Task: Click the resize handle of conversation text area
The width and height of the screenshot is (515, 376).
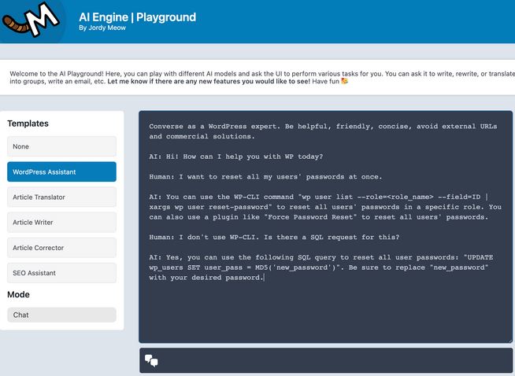Action: pyautogui.click(x=510, y=341)
